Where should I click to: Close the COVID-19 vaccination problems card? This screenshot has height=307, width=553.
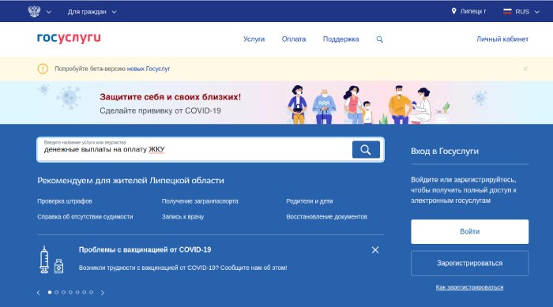pos(375,250)
